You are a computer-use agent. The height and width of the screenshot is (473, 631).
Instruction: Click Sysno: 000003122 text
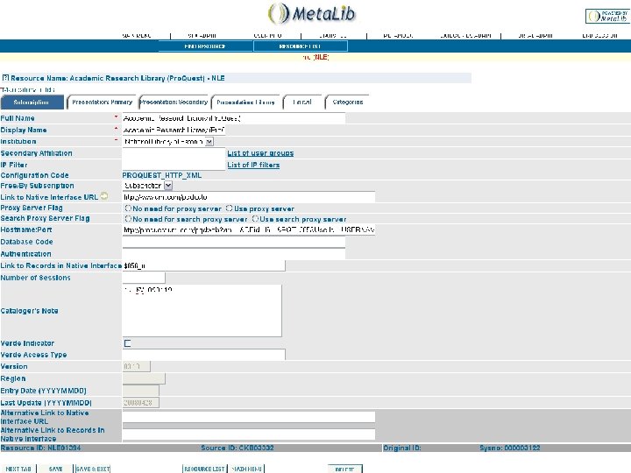coord(510,448)
